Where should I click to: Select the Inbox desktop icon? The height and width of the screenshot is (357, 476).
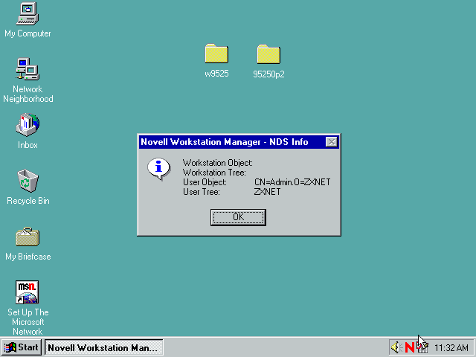pyautogui.click(x=28, y=125)
